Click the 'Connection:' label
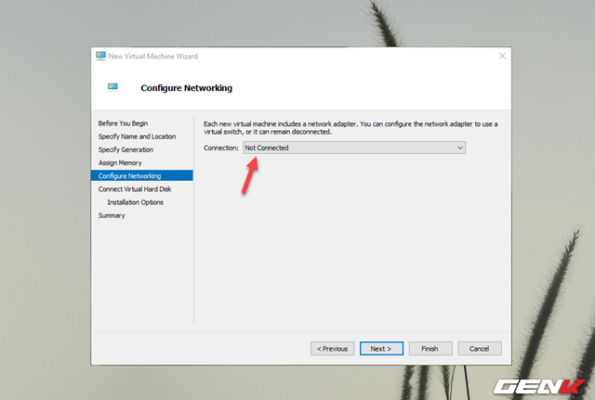Screen dimensions: 595x400 [x=221, y=148]
